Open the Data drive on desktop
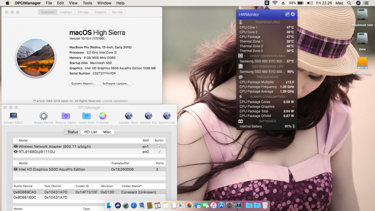Screen dimensions: 375x211 point(362,39)
